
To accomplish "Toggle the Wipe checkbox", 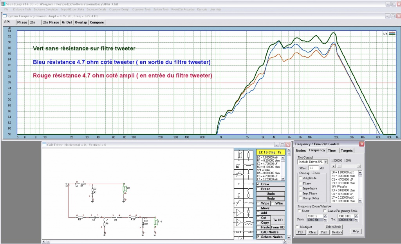I will pos(258,203).
